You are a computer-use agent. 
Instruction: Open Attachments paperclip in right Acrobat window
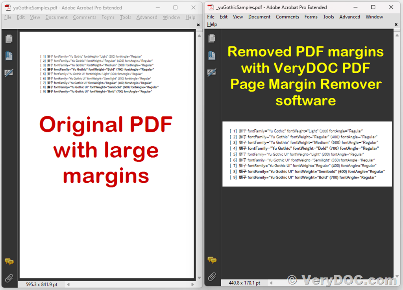click(x=212, y=276)
